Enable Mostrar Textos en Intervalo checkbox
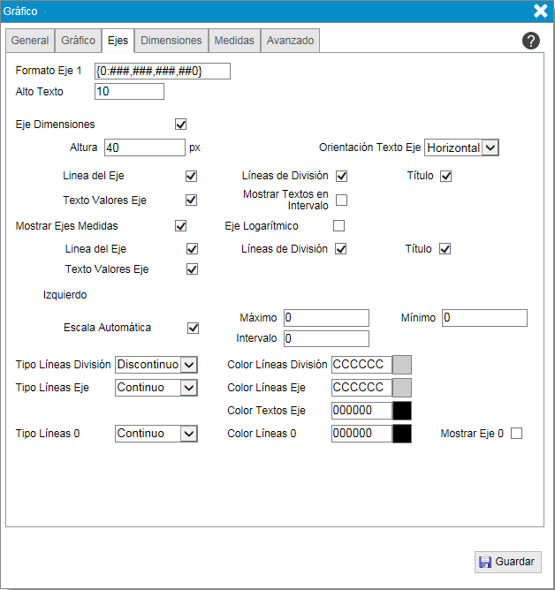555x590 pixels. 341,200
